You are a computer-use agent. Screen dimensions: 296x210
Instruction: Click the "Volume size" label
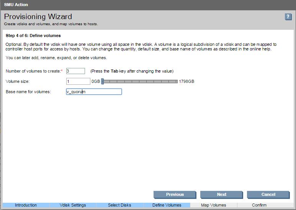18,81
